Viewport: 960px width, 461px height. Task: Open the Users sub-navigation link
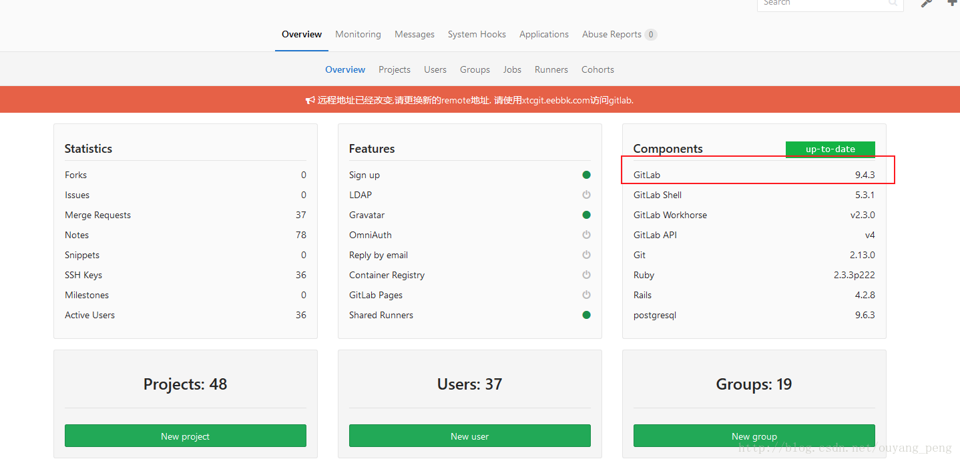tap(435, 69)
